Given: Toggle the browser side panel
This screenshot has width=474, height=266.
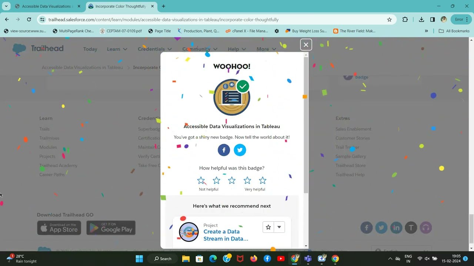Looking at the screenshot, I should tap(433, 20).
